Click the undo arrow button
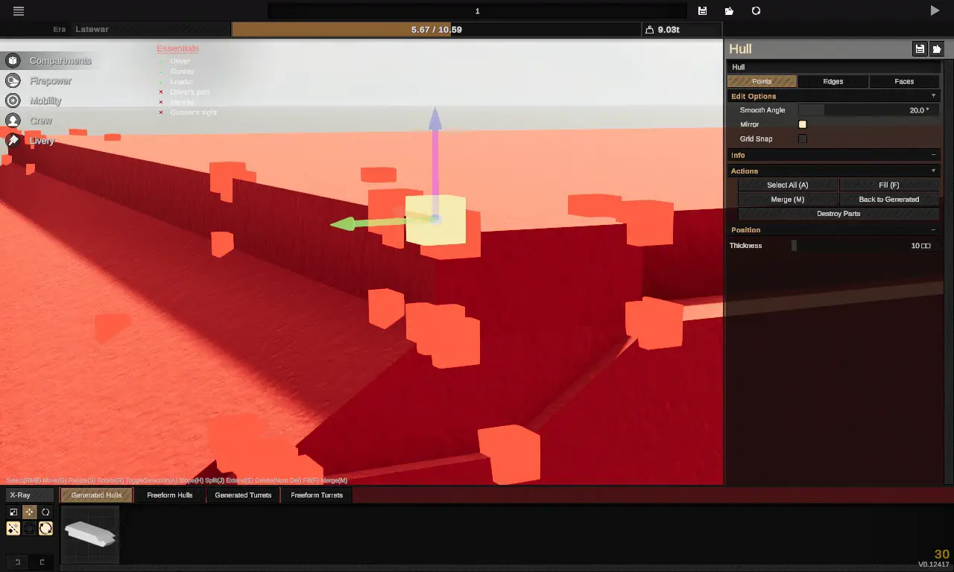 pos(17,562)
